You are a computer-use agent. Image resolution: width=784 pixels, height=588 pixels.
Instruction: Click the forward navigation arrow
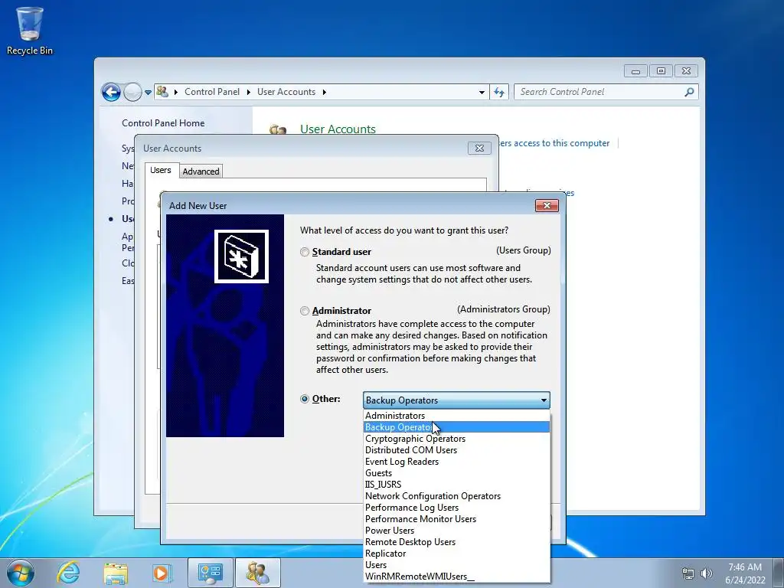coord(132,92)
